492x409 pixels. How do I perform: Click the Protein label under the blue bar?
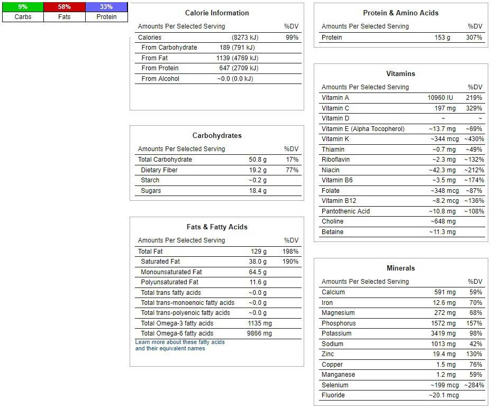pyautogui.click(x=106, y=17)
